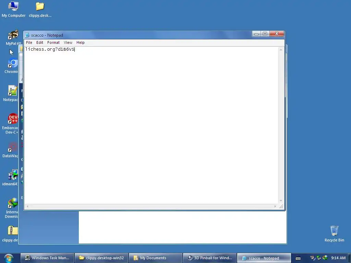The height and width of the screenshot is (263, 351).
Task: Switch to My Documents taskbar button
Action: pos(156,258)
